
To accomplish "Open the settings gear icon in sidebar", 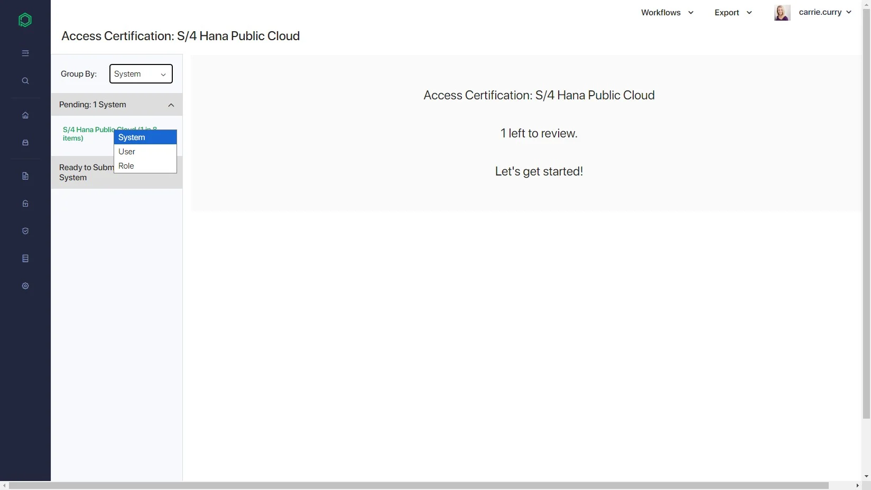I will pos(25,286).
